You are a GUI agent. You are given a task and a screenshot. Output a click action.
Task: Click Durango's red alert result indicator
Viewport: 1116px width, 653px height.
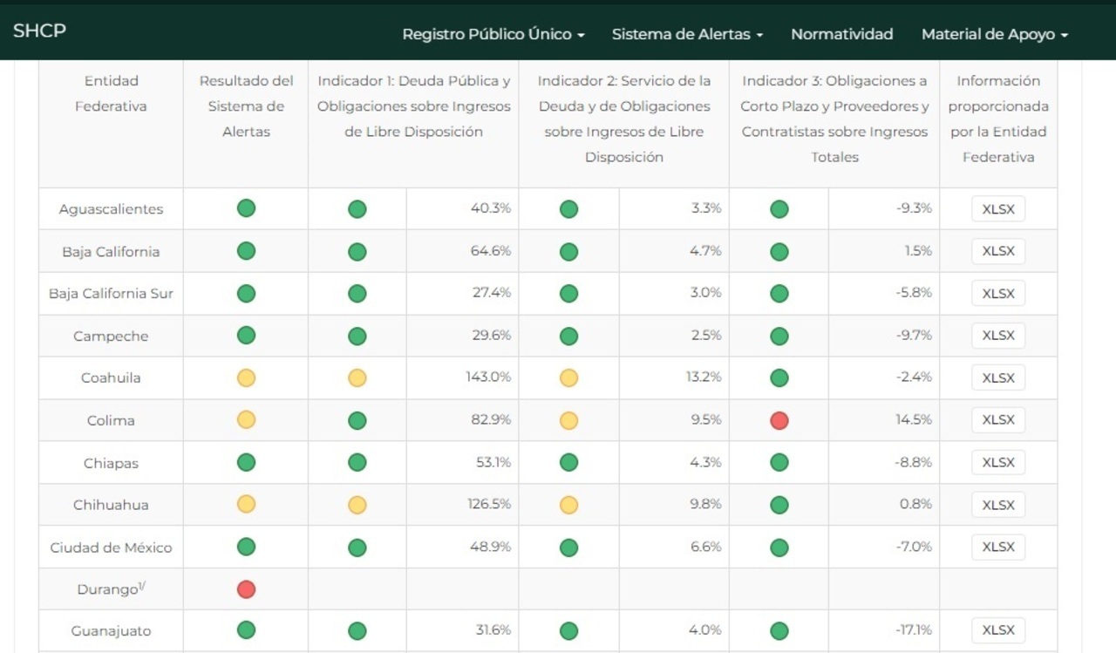coord(246,589)
